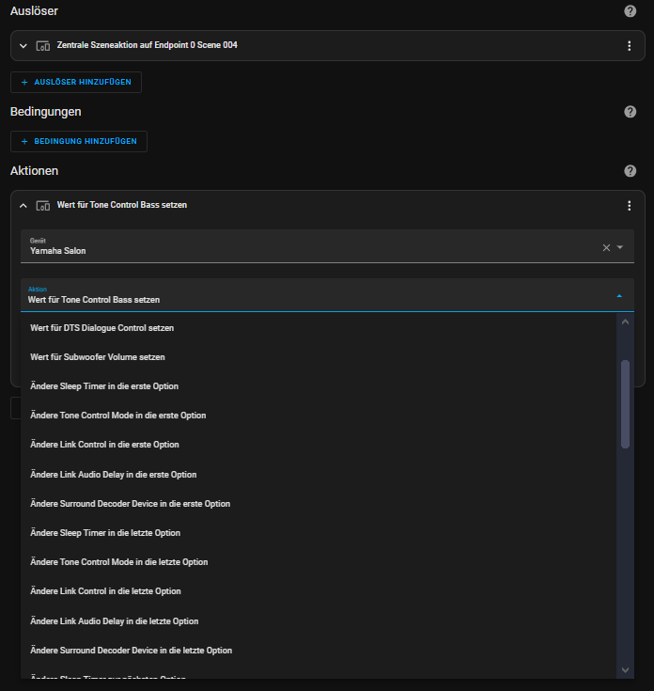654x691 pixels.
Task: Open the Gerät dropdown arrow
Action: coord(619,247)
